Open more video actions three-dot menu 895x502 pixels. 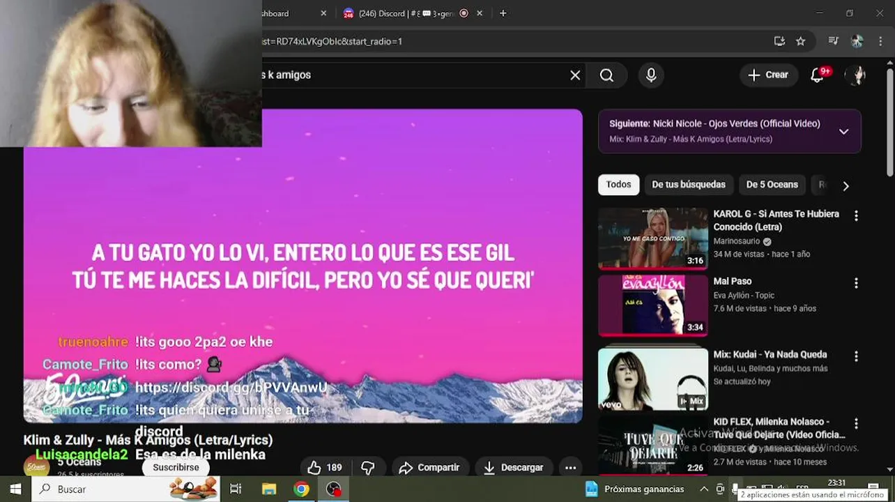570,468
